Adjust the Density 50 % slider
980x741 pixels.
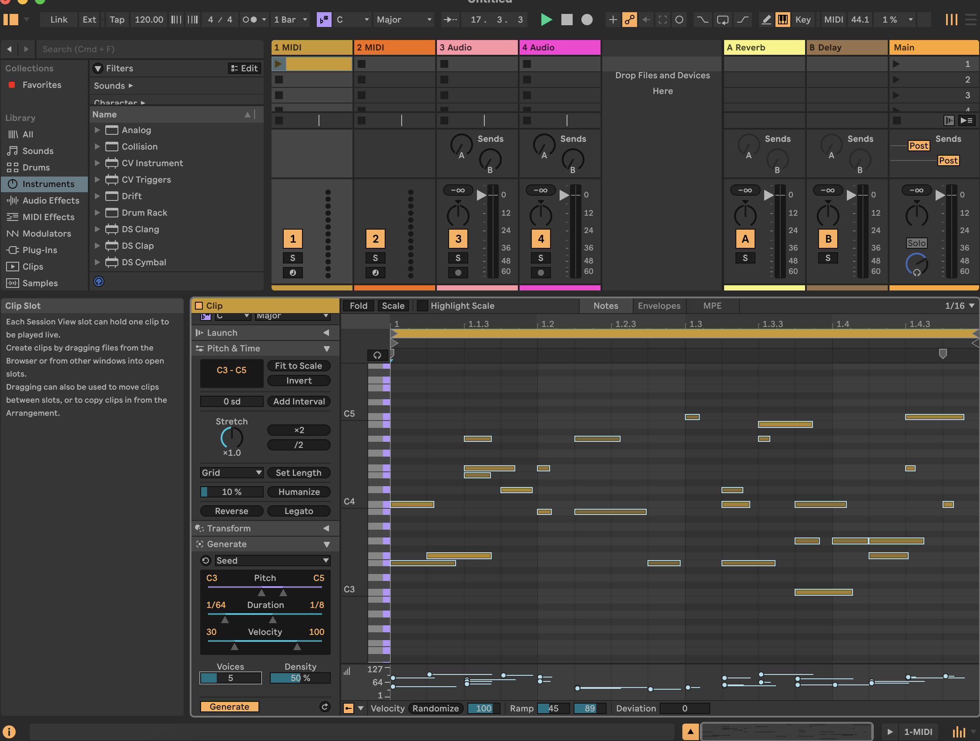coord(300,678)
